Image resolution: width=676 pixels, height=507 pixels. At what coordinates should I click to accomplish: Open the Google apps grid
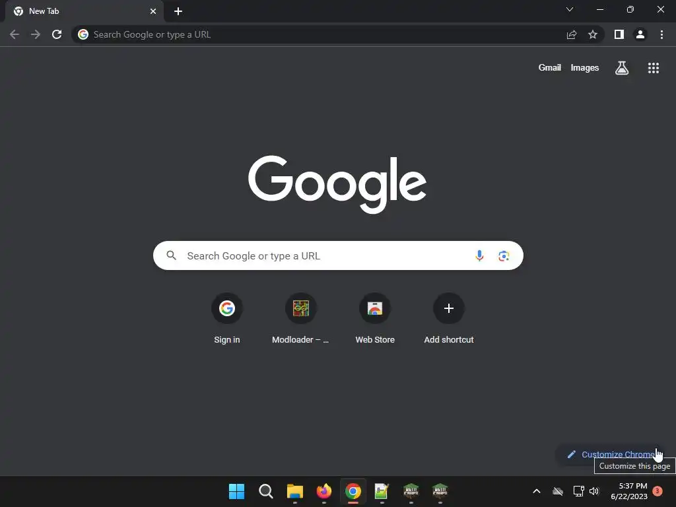pyautogui.click(x=654, y=68)
